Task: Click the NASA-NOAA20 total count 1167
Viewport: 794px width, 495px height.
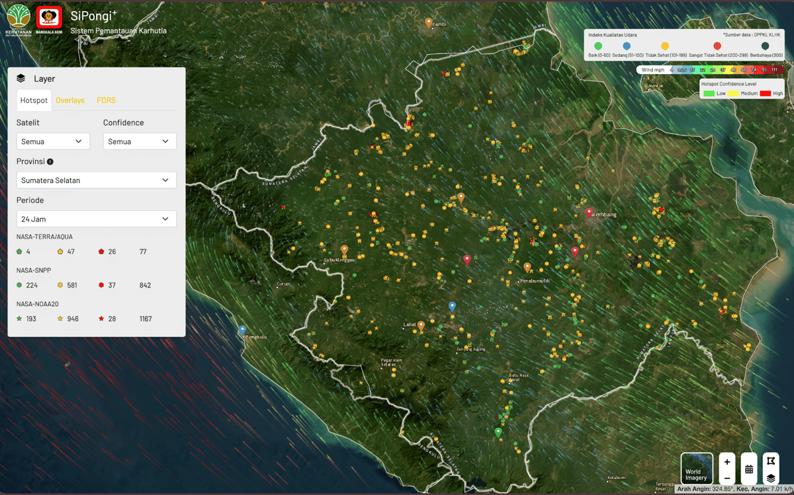Action: (146, 319)
